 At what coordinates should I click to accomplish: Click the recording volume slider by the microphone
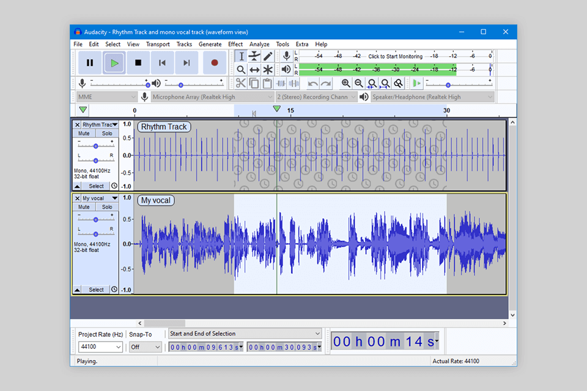(120, 84)
